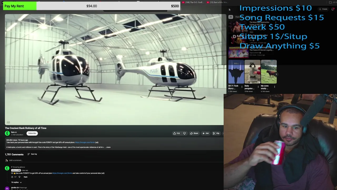Open the SR-71 Took Blurry short
337x190 pixels.
tap(236, 72)
